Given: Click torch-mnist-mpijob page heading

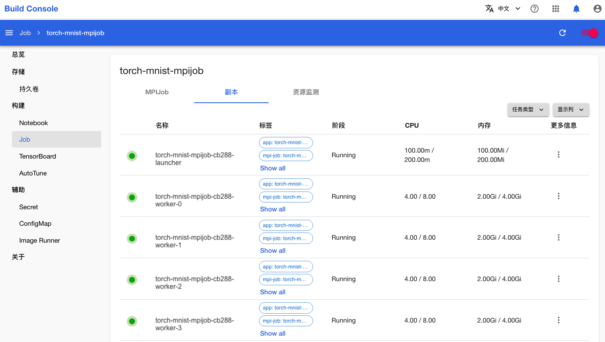Looking at the screenshot, I should (162, 71).
